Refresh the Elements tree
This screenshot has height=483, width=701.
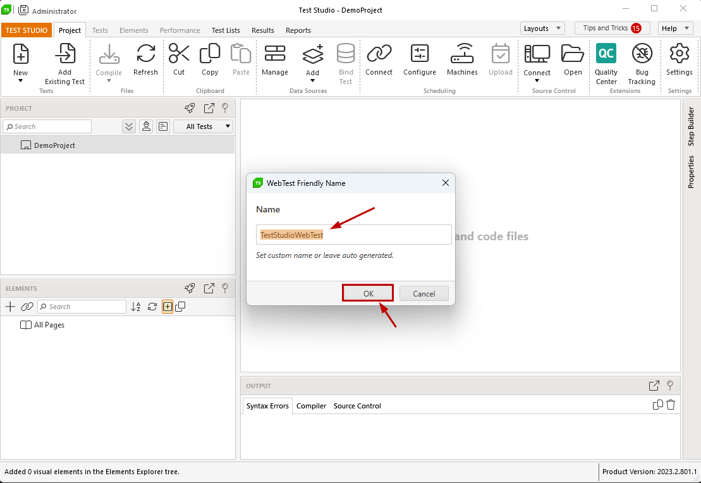(152, 307)
